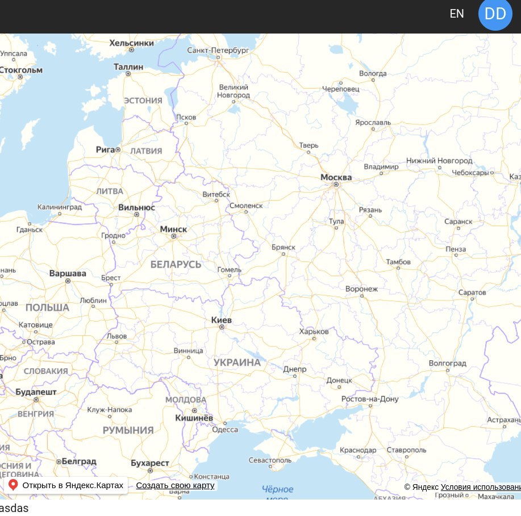Click the Пенза city label

pyautogui.click(x=456, y=249)
